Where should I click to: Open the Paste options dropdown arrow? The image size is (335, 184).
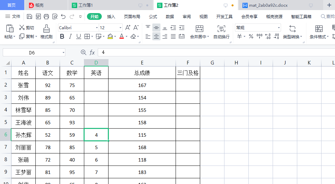(14, 37)
